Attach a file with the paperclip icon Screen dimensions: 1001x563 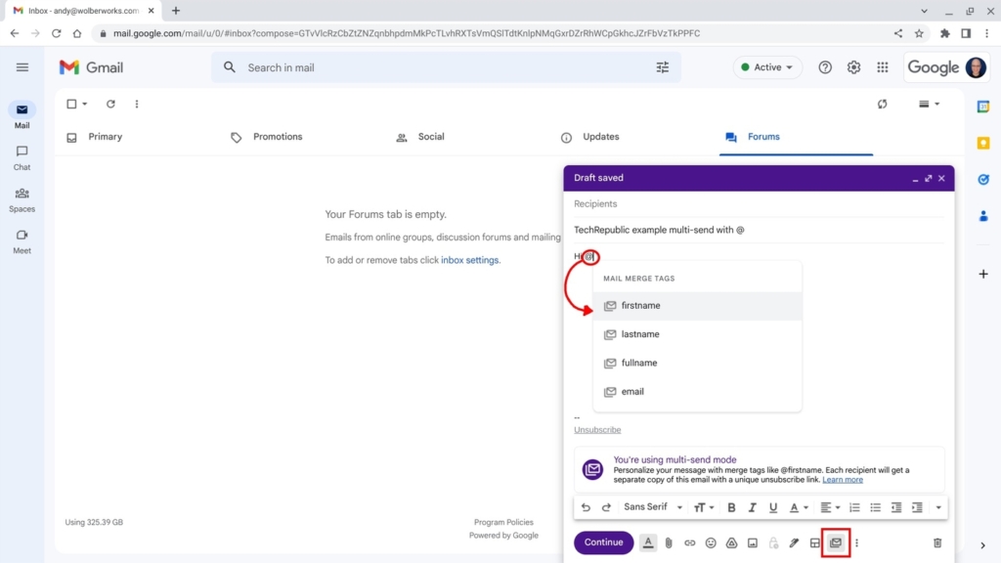point(669,542)
